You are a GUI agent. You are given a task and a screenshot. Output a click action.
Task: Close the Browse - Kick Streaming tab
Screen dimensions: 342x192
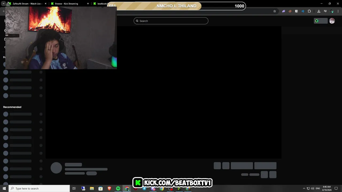click(88, 4)
